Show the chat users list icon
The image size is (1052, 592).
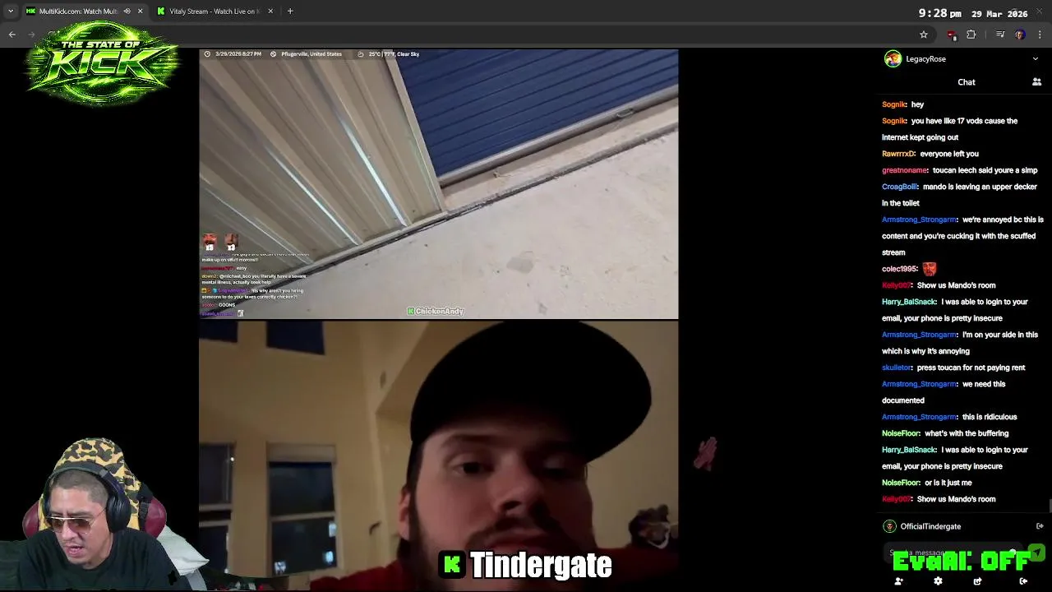pos(1036,82)
